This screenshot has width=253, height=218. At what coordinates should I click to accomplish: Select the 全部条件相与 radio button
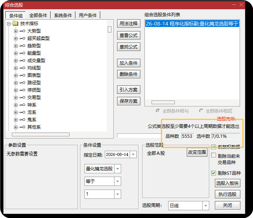158,111
